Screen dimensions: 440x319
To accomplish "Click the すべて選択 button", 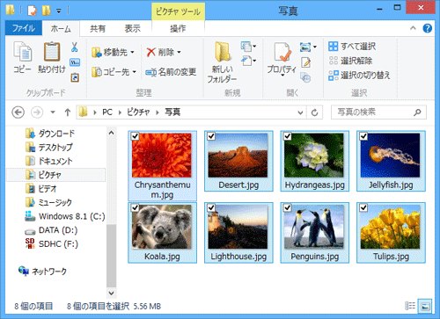I will click(x=352, y=47).
